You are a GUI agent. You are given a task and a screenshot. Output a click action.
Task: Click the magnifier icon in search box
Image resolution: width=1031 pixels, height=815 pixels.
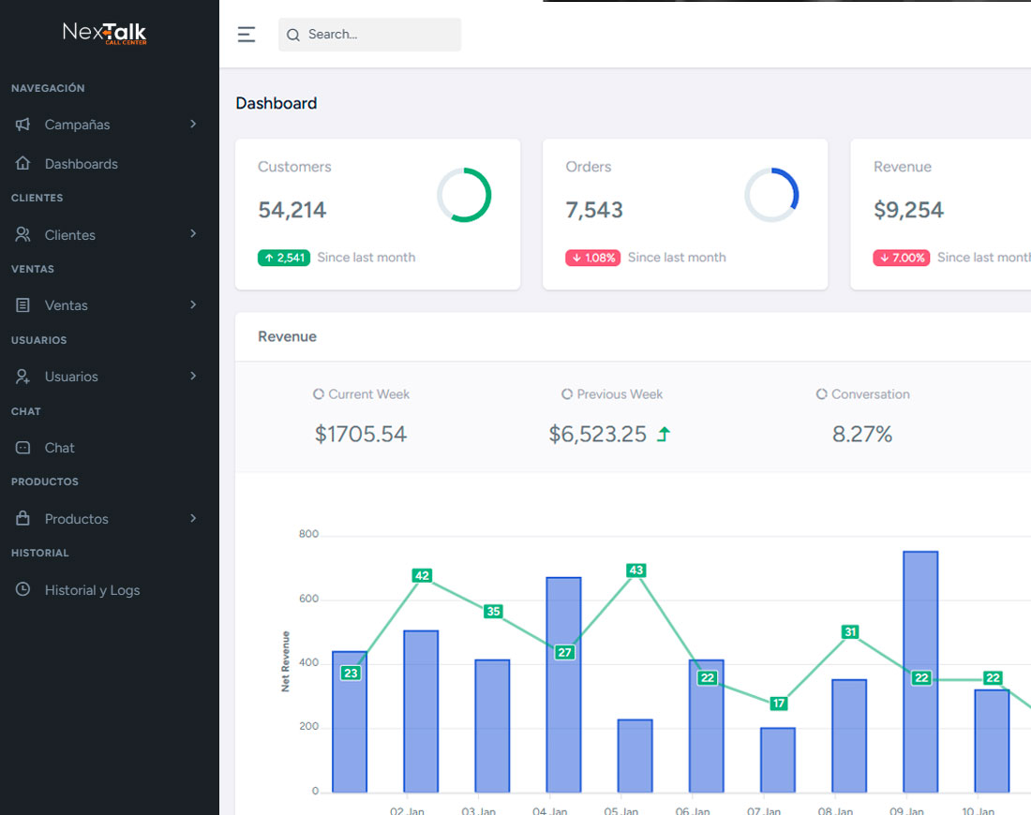tap(293, 35)
